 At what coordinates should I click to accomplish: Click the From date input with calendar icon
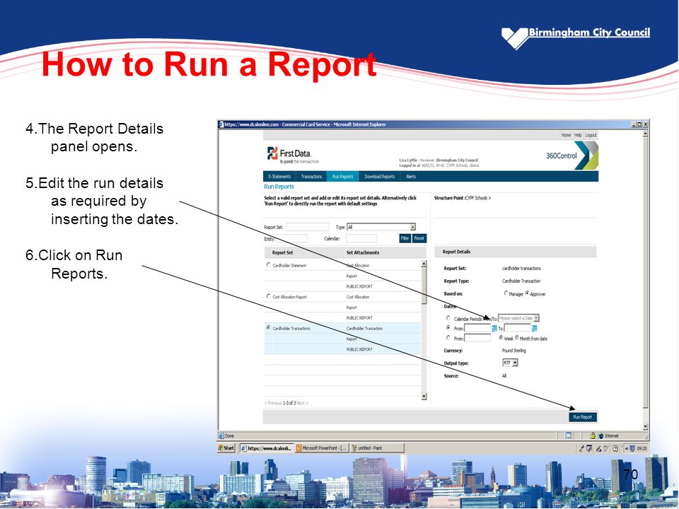(x=477, y=329)
